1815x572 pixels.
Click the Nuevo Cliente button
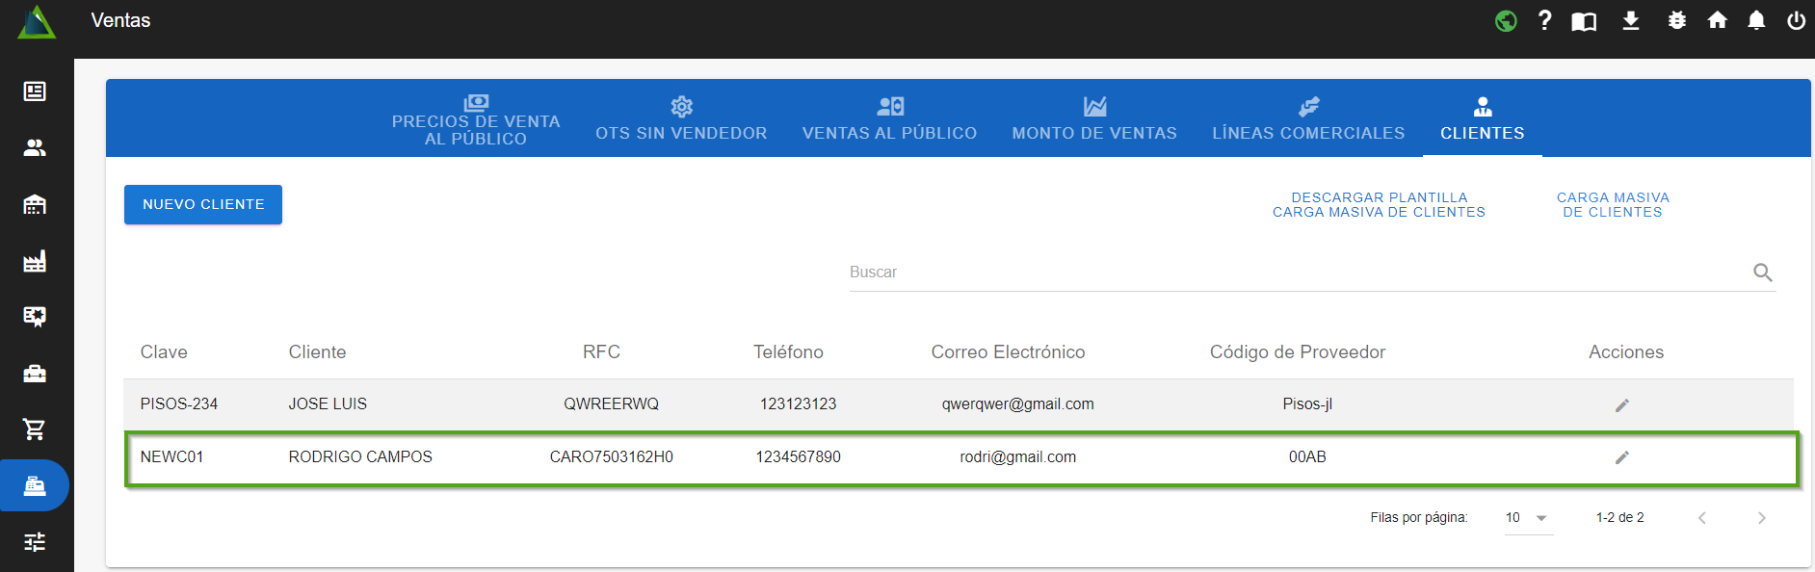[x=203, y=204]
